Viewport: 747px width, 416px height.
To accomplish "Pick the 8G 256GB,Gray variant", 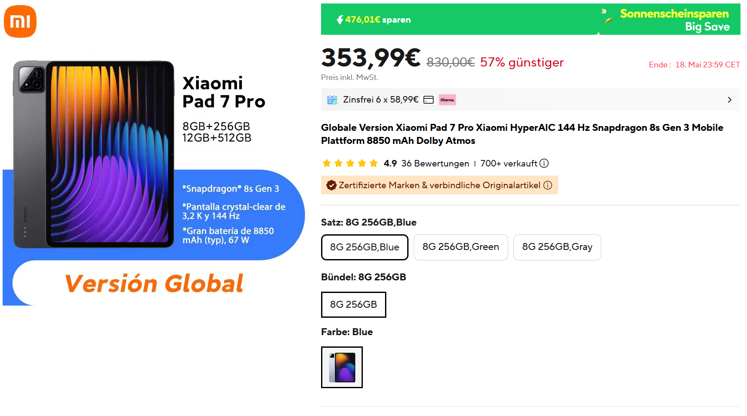I will click(x=557, y=247).
